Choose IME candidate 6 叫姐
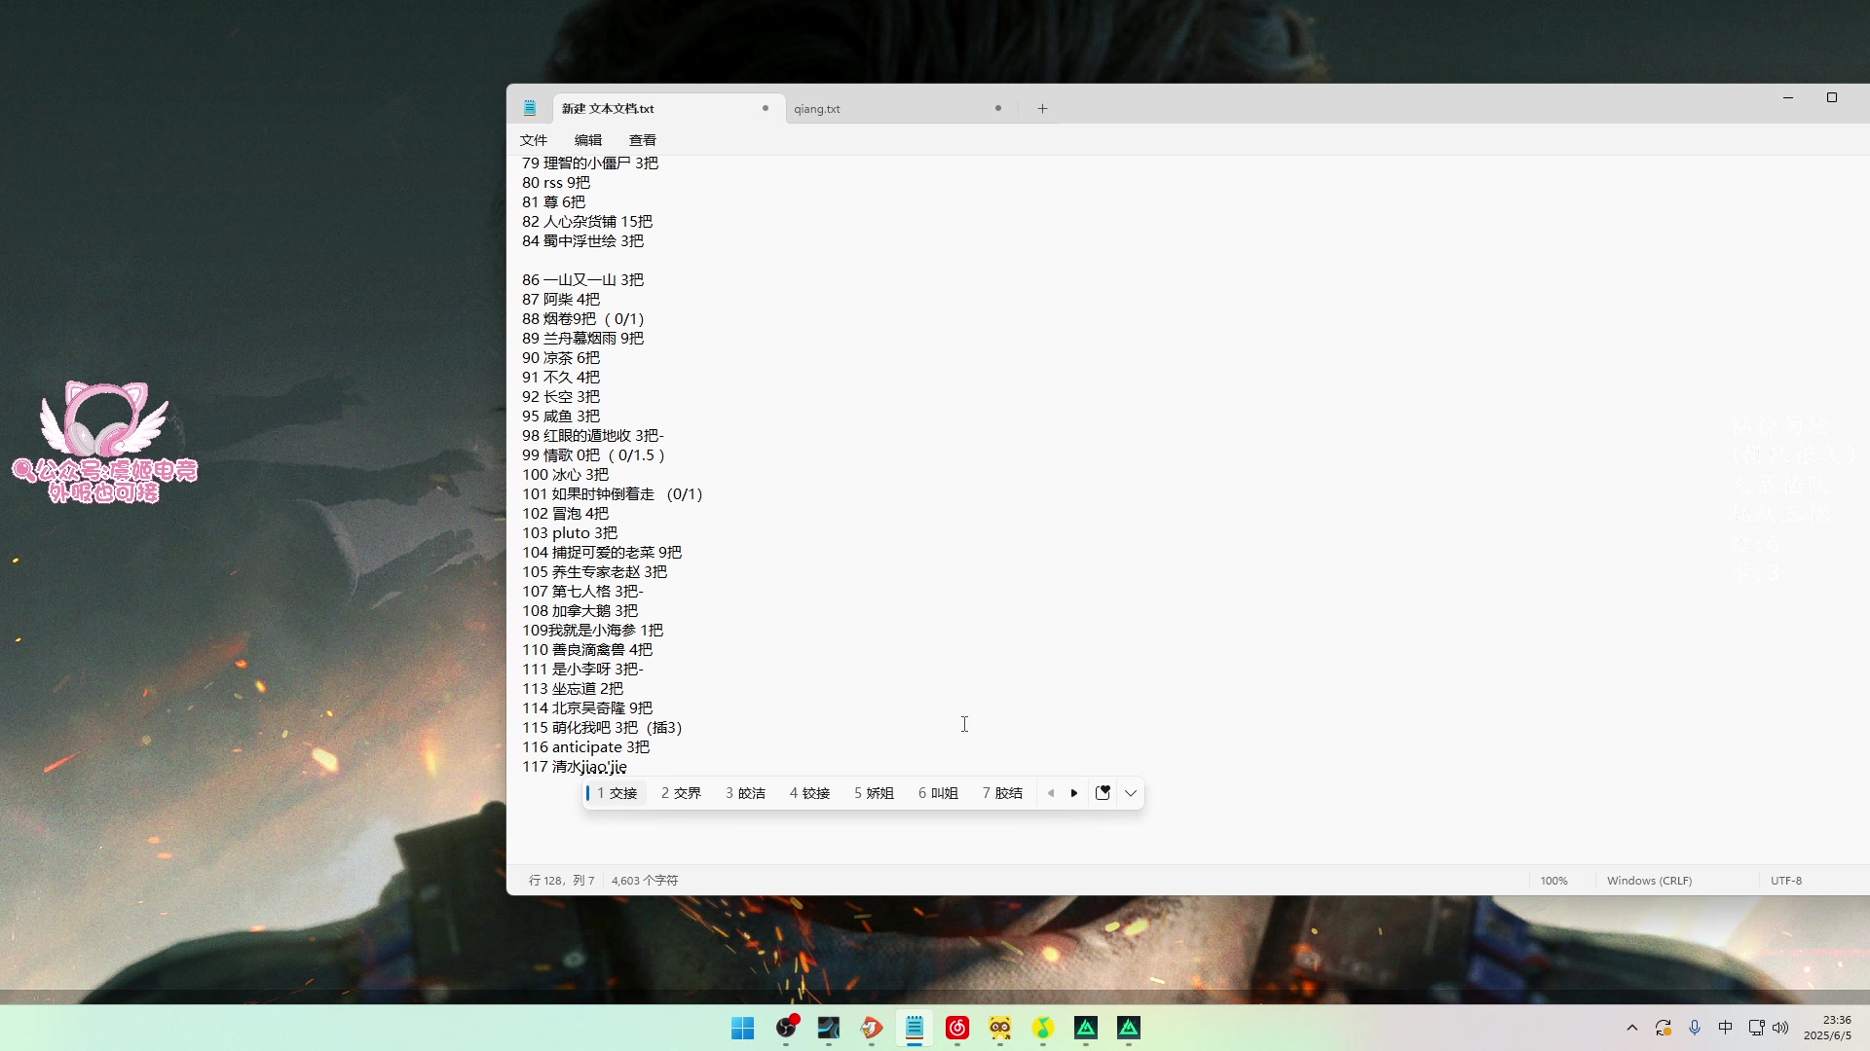The image size is (1870, 1051). pos(938,793)
